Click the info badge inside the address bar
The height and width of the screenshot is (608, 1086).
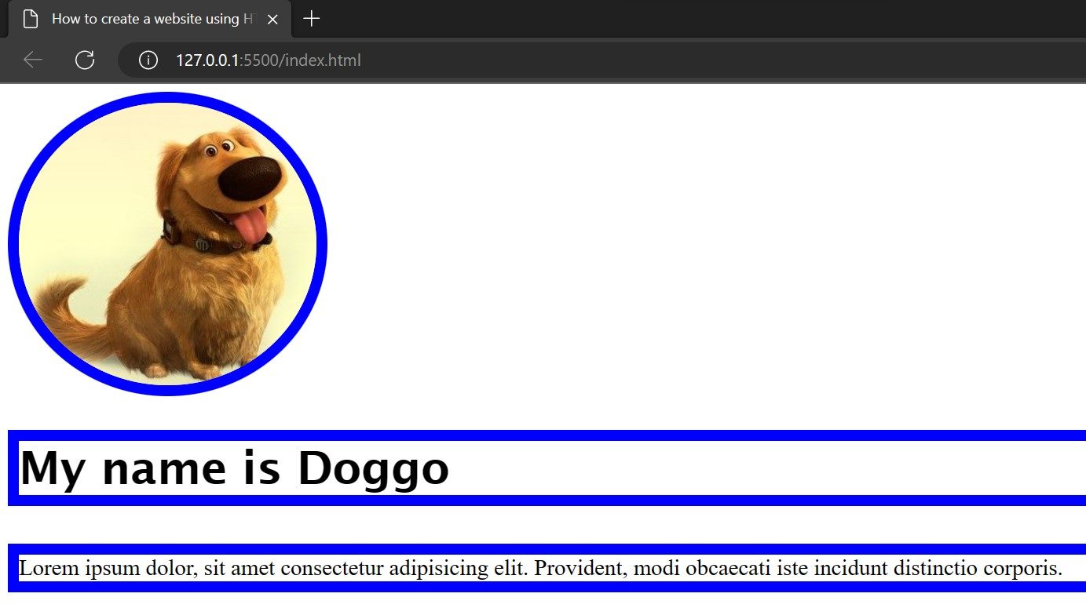click(x=147, y=60)
